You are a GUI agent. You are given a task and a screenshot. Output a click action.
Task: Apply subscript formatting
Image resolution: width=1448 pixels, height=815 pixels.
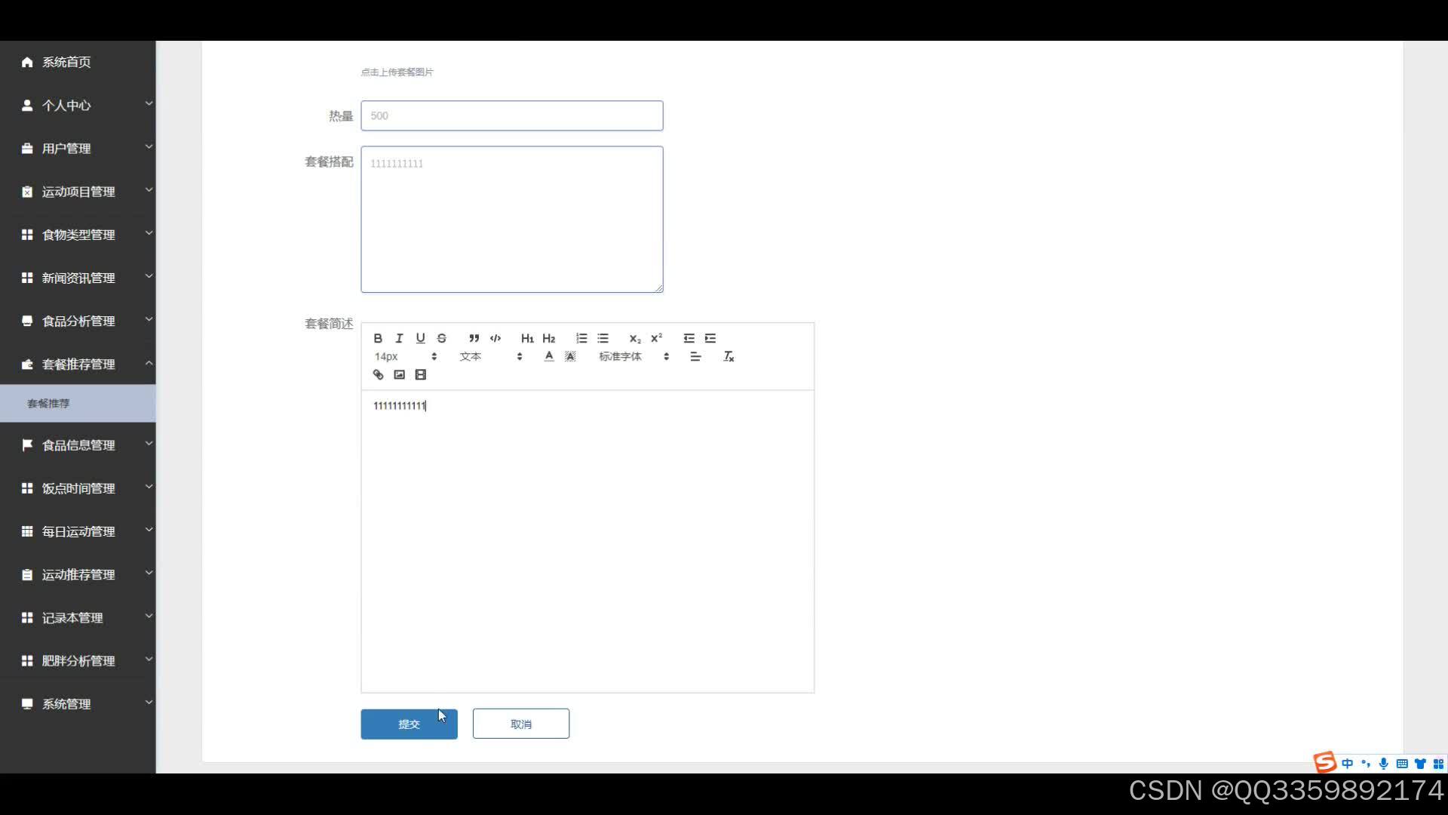(x=635, y=338)
